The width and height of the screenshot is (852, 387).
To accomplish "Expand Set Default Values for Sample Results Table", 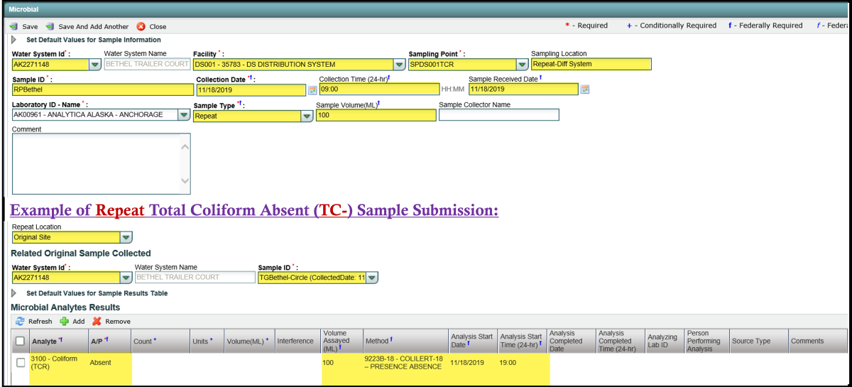I will click(x=14, y=293).
